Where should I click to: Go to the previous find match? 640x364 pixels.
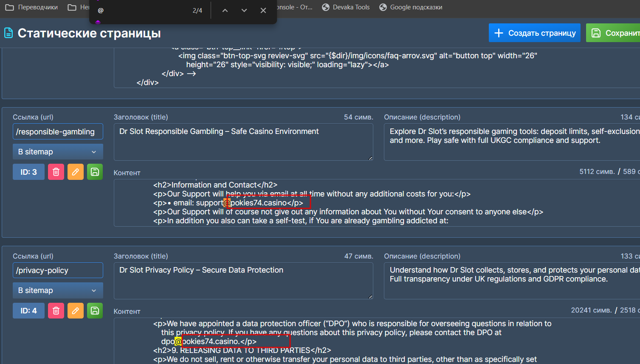[225, 10]
